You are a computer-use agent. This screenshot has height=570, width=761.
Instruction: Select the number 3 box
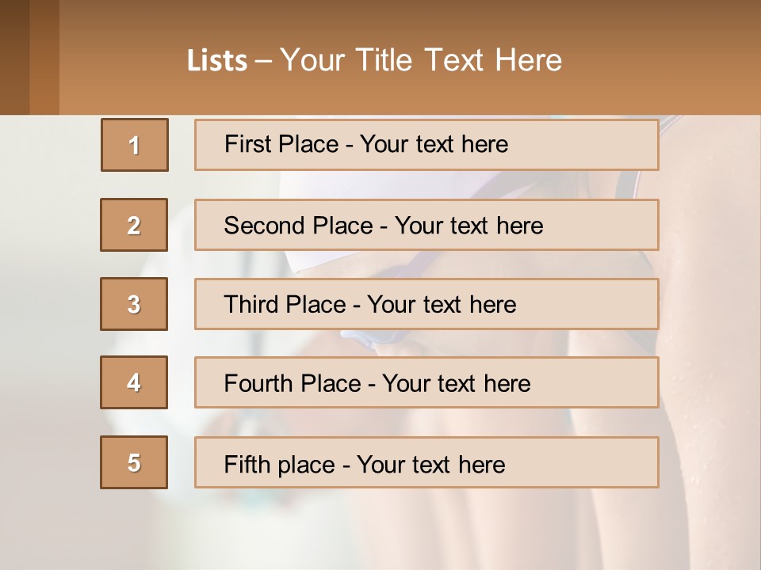[x=134, y=304]
